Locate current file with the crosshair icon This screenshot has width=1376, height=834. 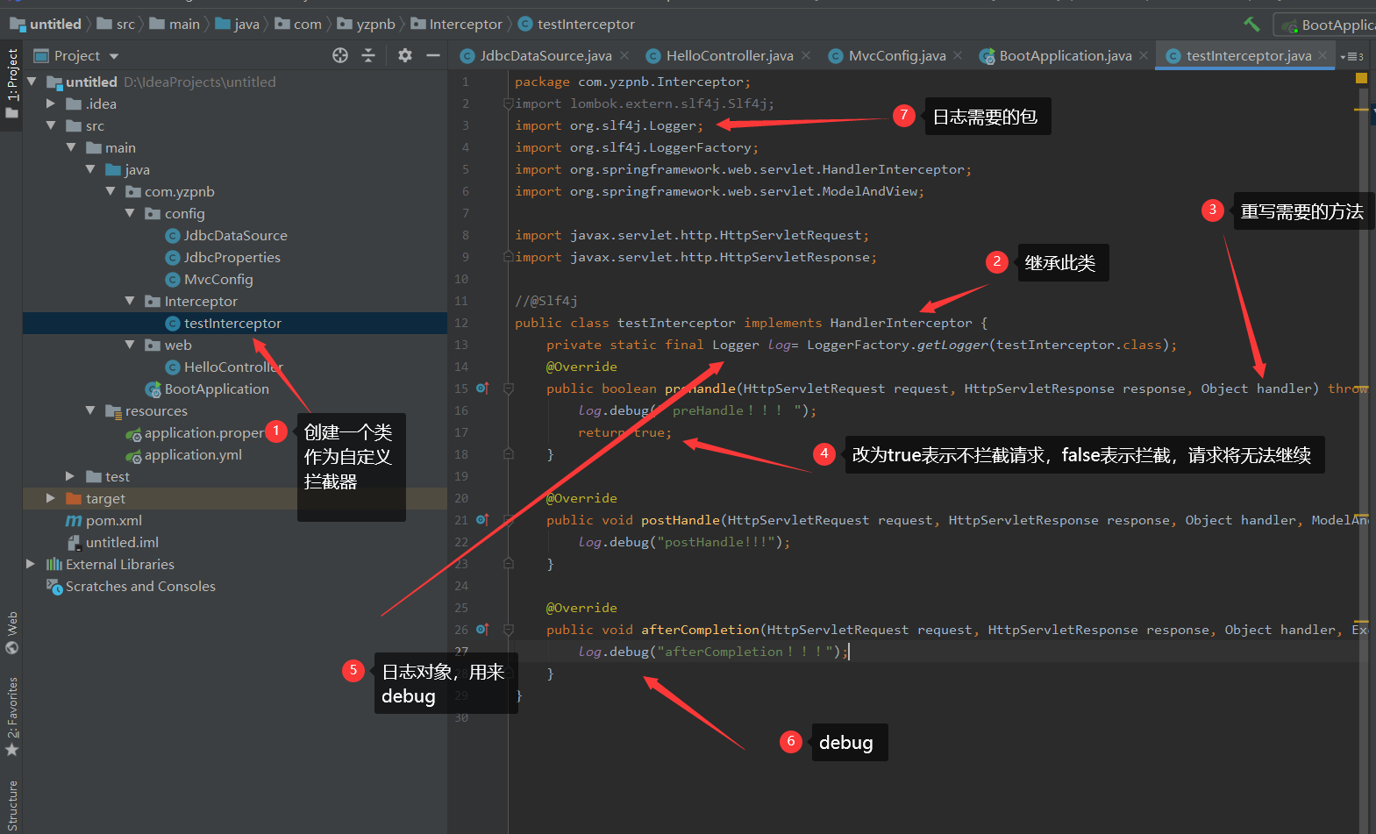click(x=340, y=55)
